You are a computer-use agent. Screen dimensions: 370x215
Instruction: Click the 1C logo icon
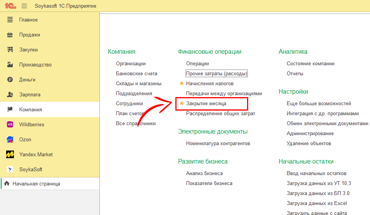pos(9,6)
